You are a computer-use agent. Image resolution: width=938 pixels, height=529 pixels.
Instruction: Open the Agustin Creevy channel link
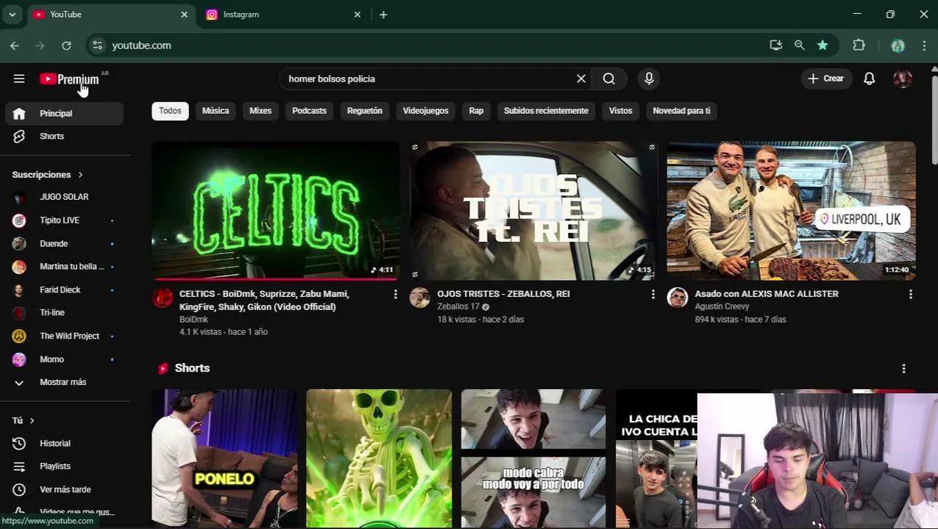point(722,306)
